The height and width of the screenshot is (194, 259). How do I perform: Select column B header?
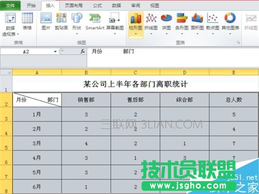(x=86, y=72)
